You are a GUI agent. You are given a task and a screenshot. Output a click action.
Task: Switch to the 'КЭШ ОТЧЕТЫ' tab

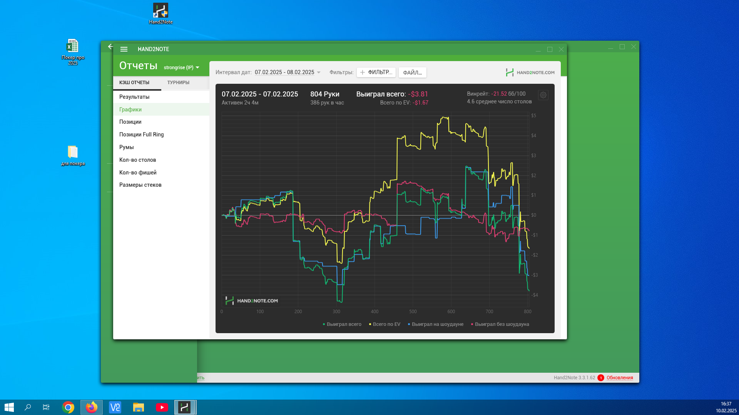pyautogui.click(x=134, y=83)
